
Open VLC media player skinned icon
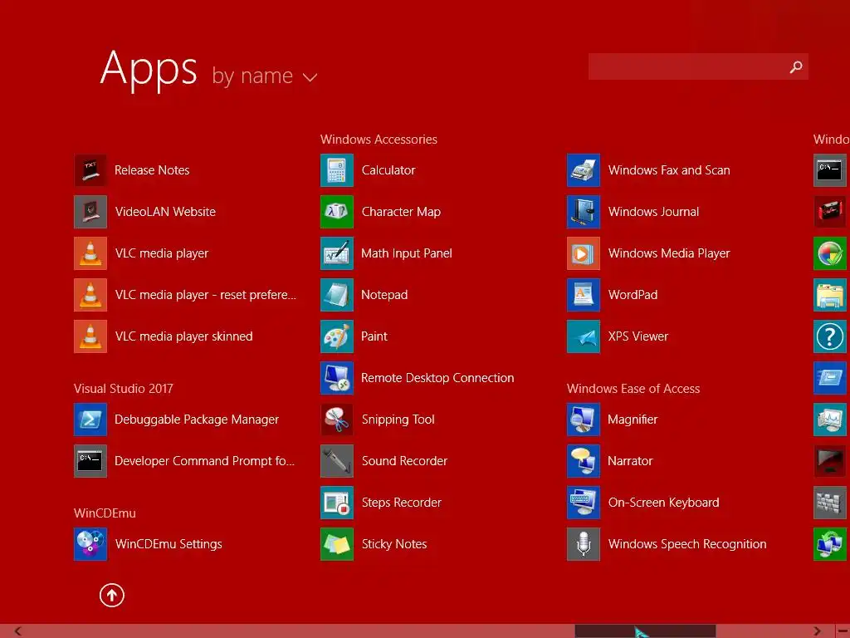point(90,336)
